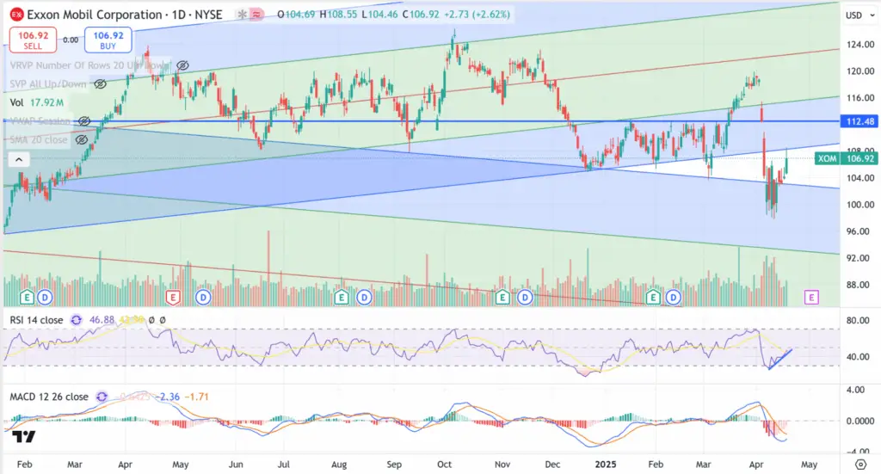Click the purple upcoming earnings E marker
This screenshot has height=474, width=881.
click(x=811, y=297)
